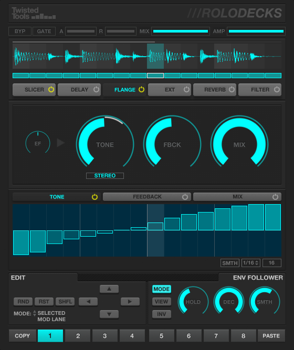Toggle the BYP bypass button
The height and width of the screenshot is (350, 294).
tap(20, 31)
